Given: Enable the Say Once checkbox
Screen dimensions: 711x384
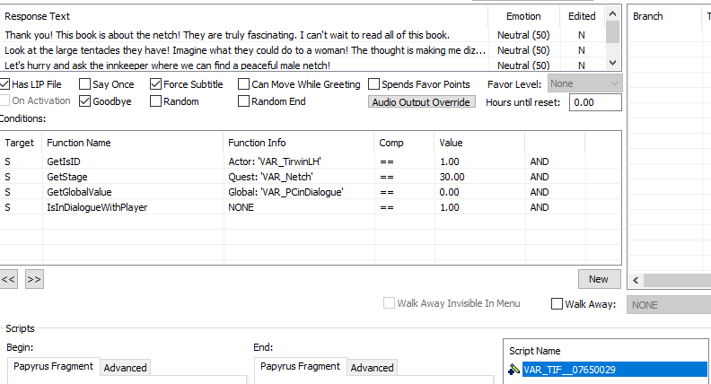Looking at the screenshot, I should point(84,83).
